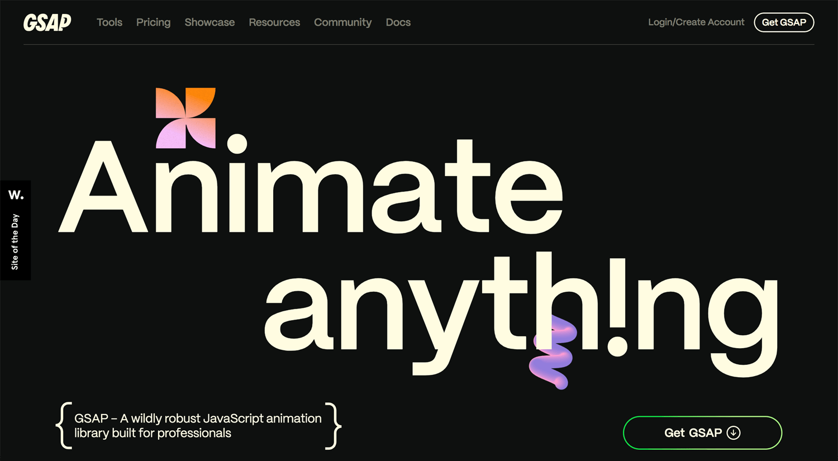
Task: Open the Showcase section
Action: pos(209,22)
